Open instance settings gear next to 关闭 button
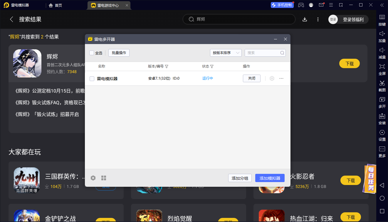This screenshot has width=388, height=222. [272, 78]
